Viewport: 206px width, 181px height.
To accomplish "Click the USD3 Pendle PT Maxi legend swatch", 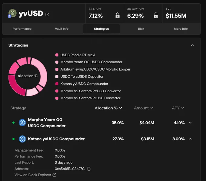I will click(57, 55).
